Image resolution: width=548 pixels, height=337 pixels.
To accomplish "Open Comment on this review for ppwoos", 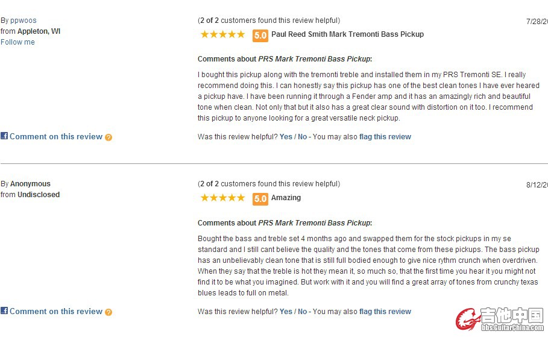I will point(56,137).
